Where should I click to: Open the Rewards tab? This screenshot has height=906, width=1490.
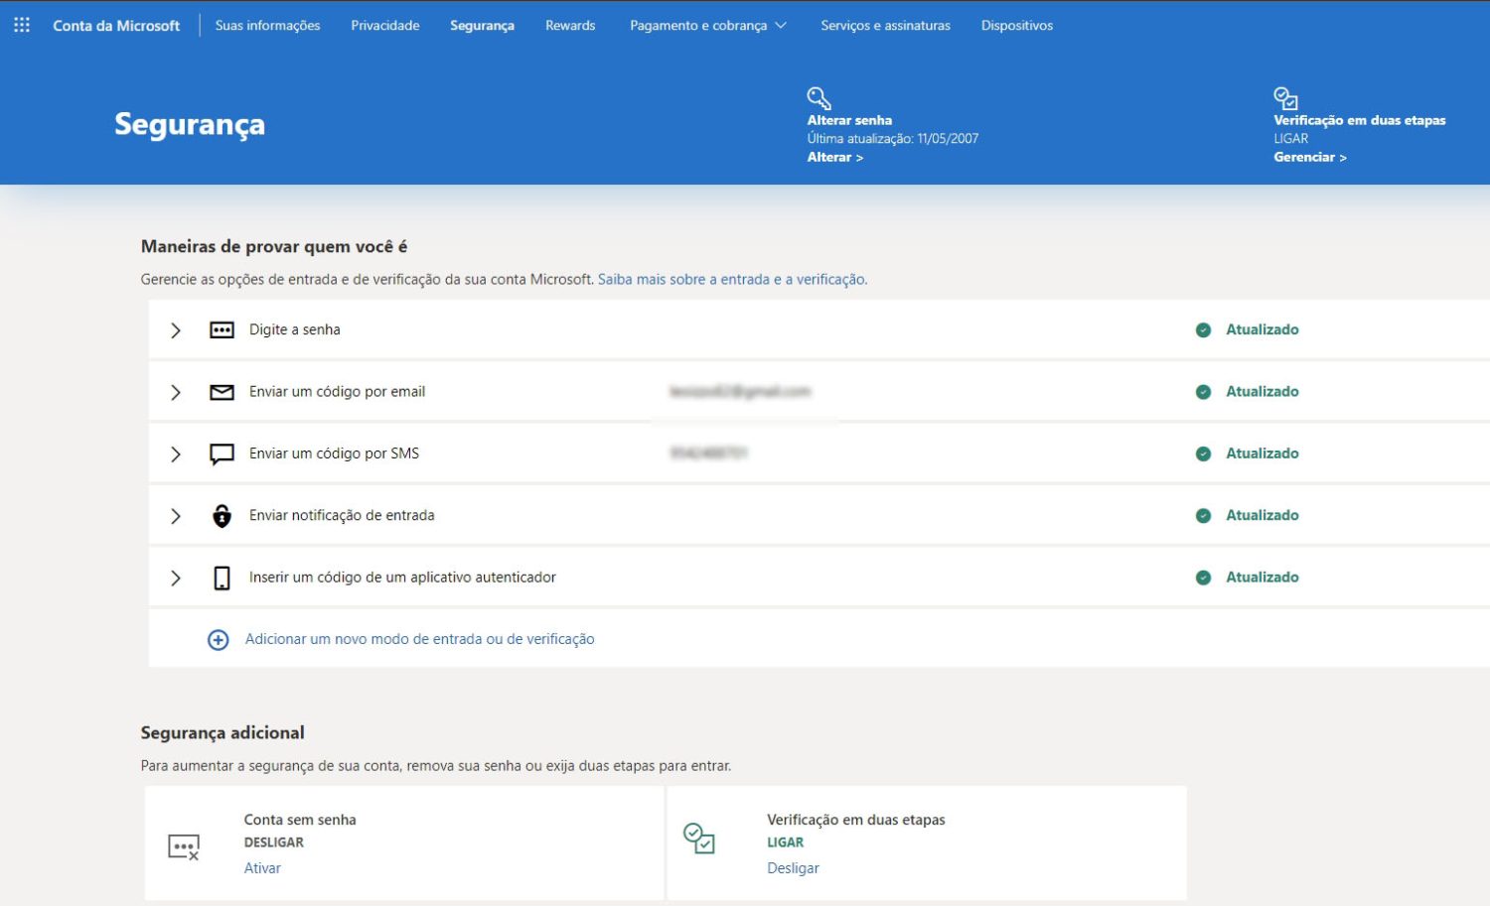[570, 26]
